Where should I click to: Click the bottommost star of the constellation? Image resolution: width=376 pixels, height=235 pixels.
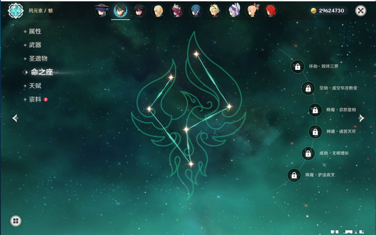pyautogui.click(x=191, y=164)
